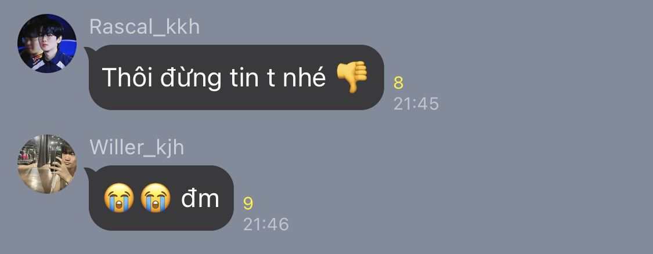View the yellow read count 8

pyautogui.click(x=399, y=83)
